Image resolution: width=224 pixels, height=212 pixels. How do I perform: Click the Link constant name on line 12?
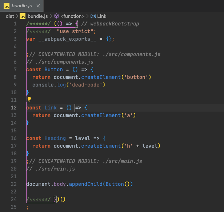point(51,108)
